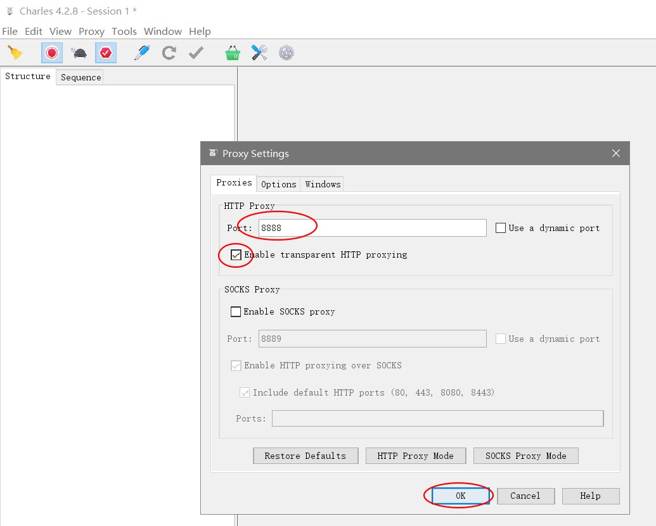Image resolution: width=656 pixels, height=526 pixels.
Task: Toggle throttling with the turtle icon
Action: click(79, 53)
